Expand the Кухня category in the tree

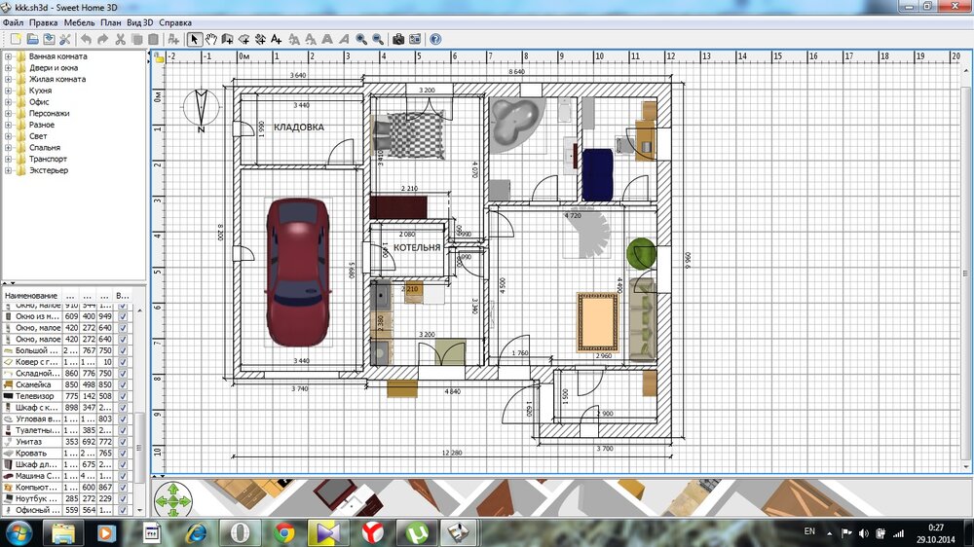[9, 91]
